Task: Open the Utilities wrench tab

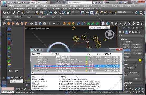Action: (x=142, y=28)
